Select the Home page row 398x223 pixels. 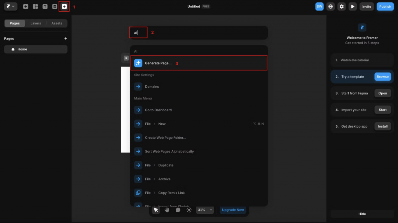[x=36, y=49]
